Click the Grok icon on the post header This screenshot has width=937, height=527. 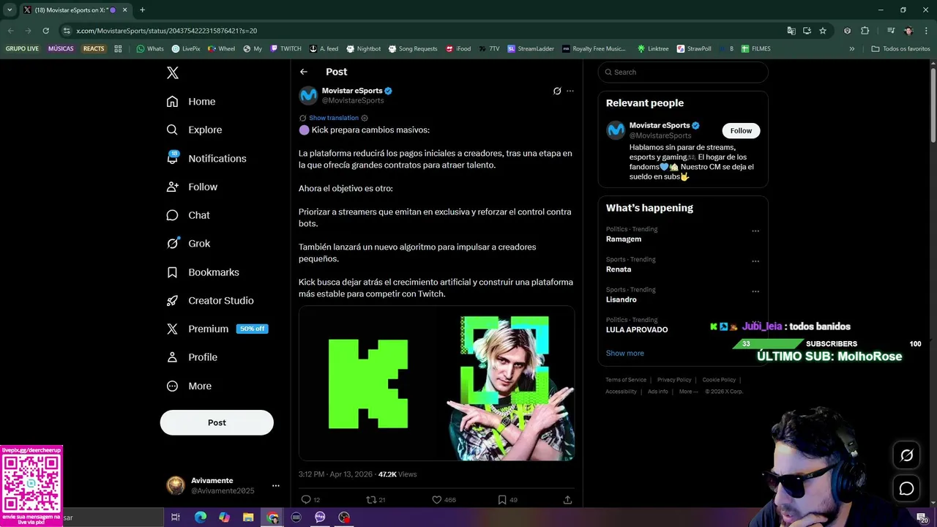click(557, 91)
